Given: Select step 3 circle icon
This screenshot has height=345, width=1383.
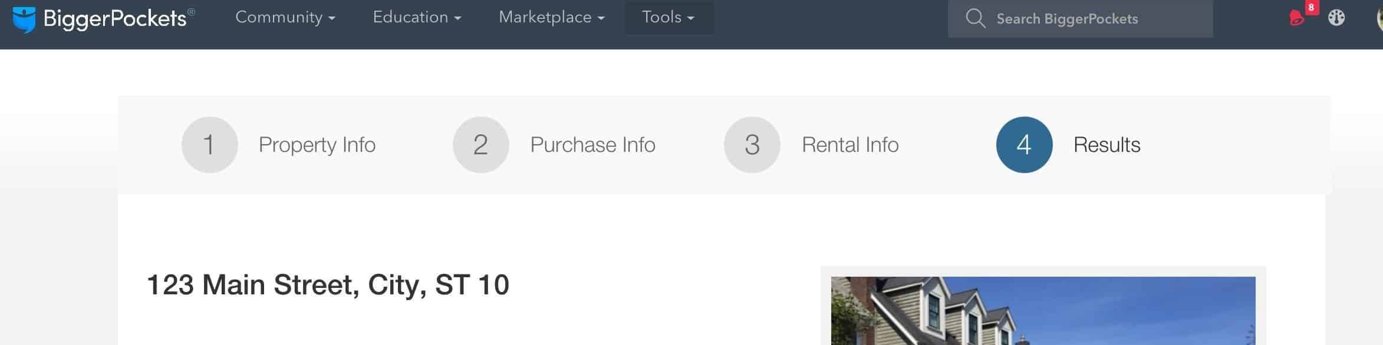Looking at the screenshot, I should tap(752, 145).
